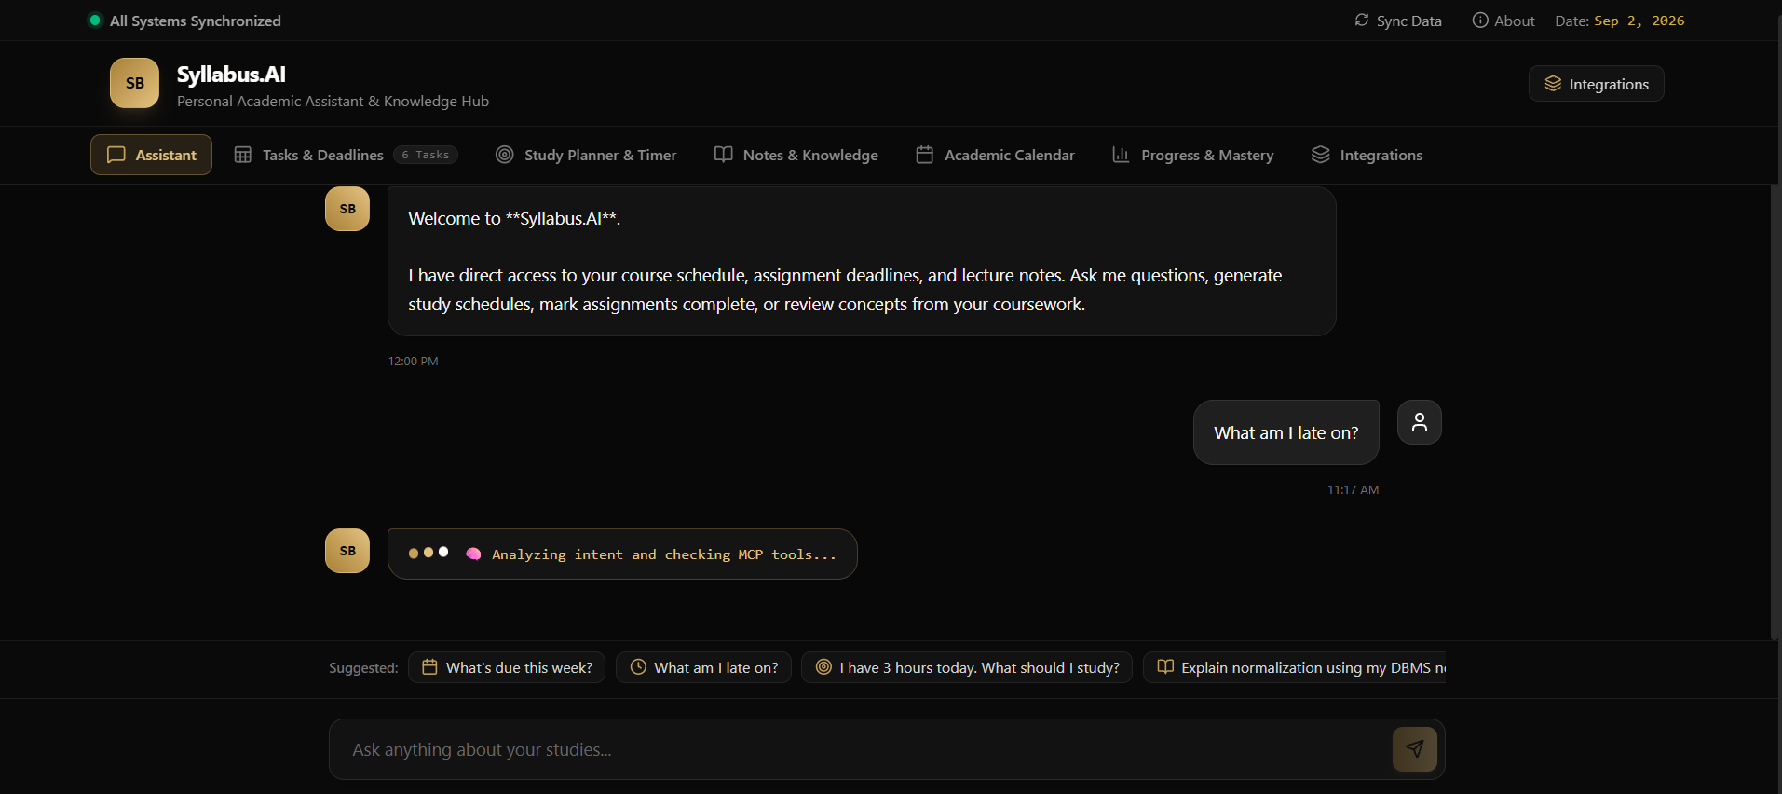The width and height of the screenshot is (1782, 794).
Task: Click the Academic Calendar tab icon
Action: (925, 155)
